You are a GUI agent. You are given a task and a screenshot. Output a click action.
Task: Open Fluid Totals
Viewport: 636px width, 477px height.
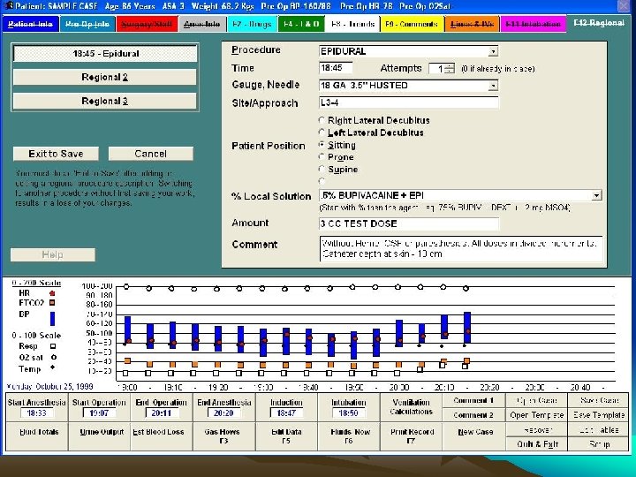tap(36, 436)
